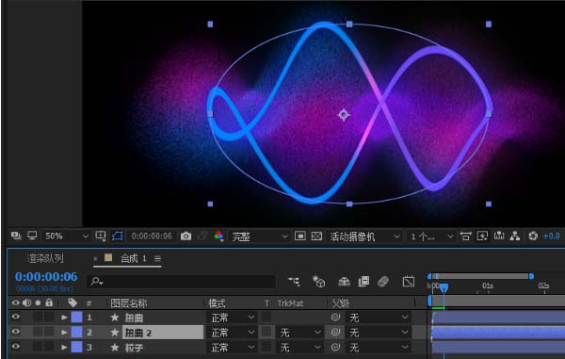This screenshot has width=565, height=359.
Task: Click the star icon of layer 扭曲
Action: (115, 318)
